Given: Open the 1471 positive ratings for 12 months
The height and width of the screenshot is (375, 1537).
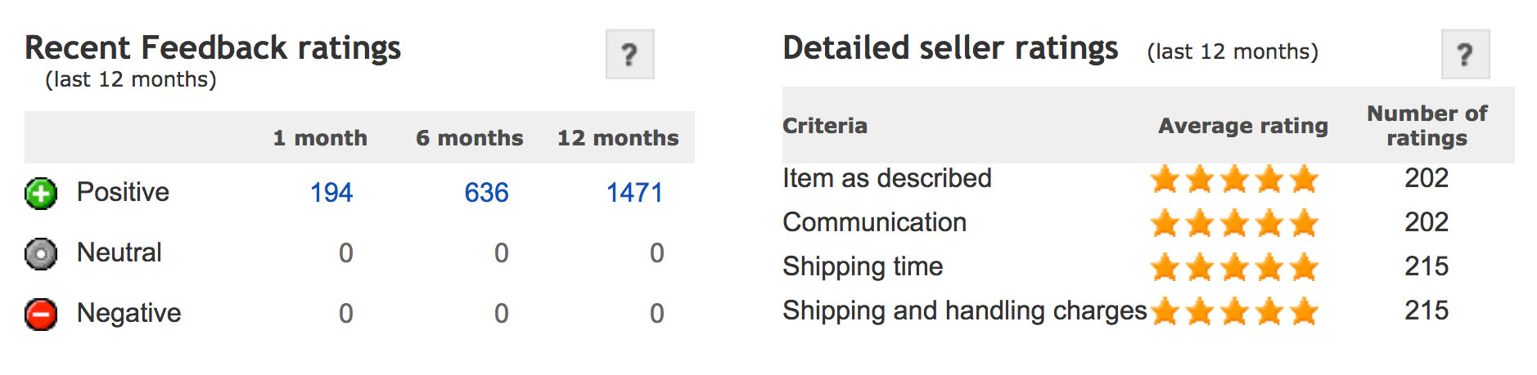Looking at the screenshot, I should tap(634, 193).
